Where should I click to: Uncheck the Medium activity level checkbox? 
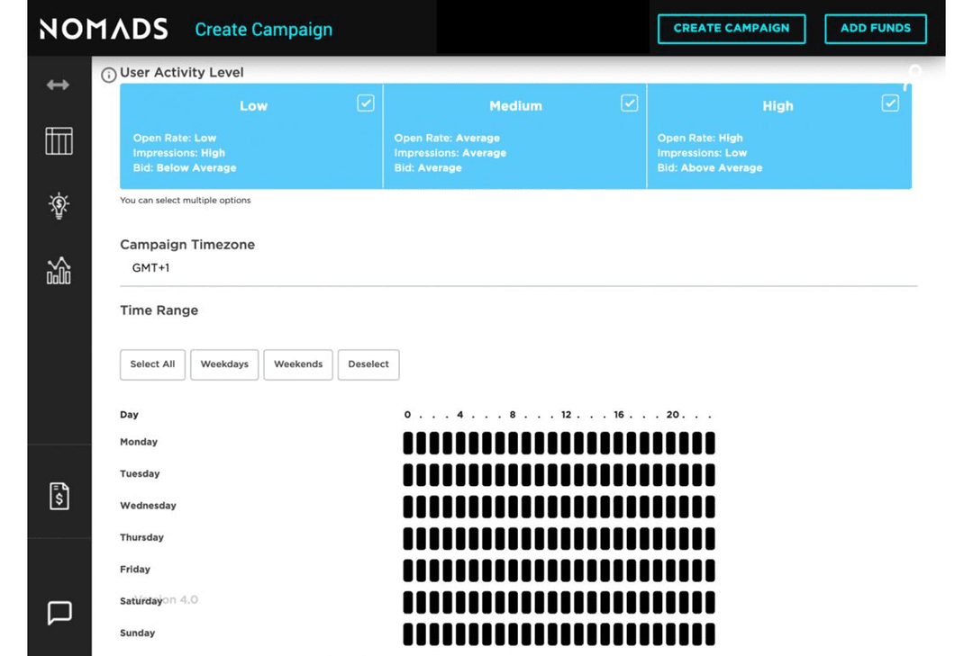click(x=630, y=103)
